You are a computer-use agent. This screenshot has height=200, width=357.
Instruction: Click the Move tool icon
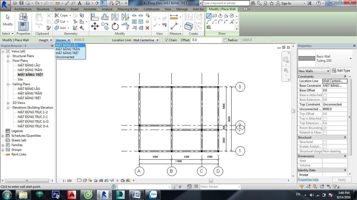coord(95,26)
